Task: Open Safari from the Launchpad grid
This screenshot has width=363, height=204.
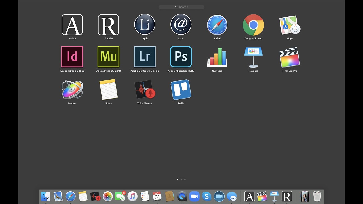Action: [217, 25]
